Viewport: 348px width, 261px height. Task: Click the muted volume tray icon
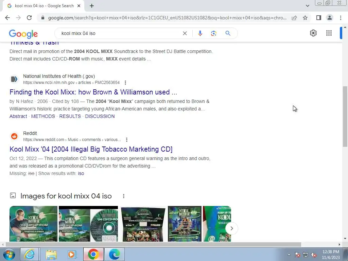tap(314, 255)
